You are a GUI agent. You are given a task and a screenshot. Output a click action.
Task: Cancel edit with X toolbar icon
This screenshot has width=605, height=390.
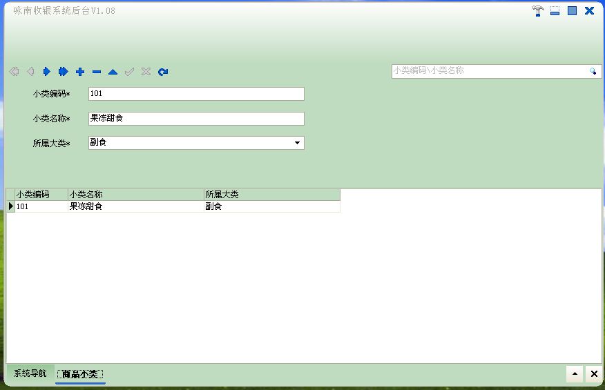tap(146, 72)
